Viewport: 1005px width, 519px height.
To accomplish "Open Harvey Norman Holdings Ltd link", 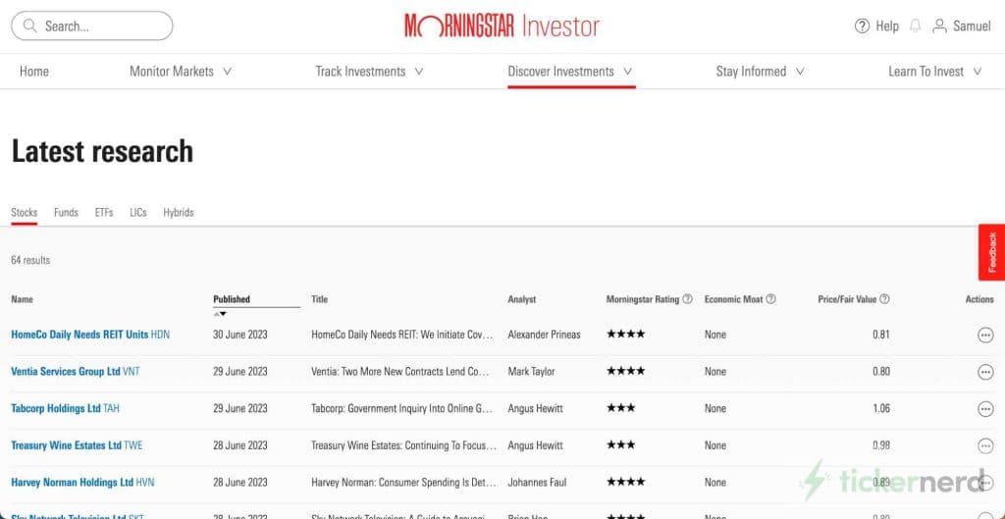I will 82,483.
